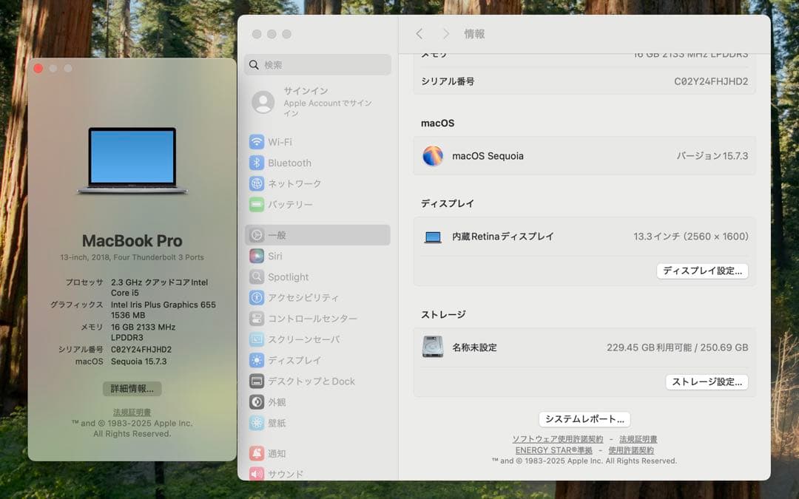Image resolution: width=799 pixels, height=499 pixels.
Task: Click 13.3インチ (2560 × 1600) text
Action: (691, 237)
